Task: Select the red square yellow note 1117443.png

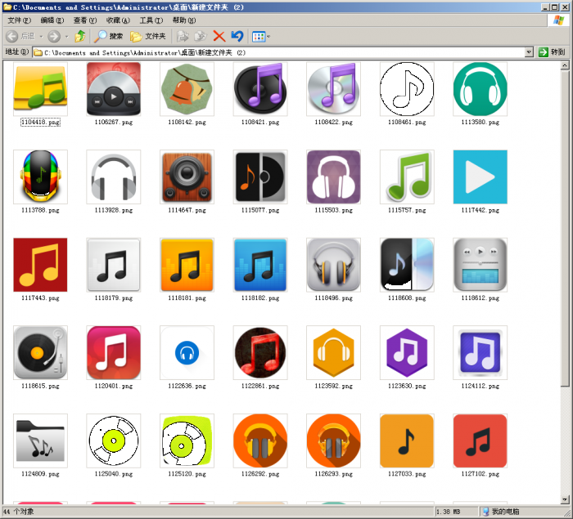Action: click(40, 265)
